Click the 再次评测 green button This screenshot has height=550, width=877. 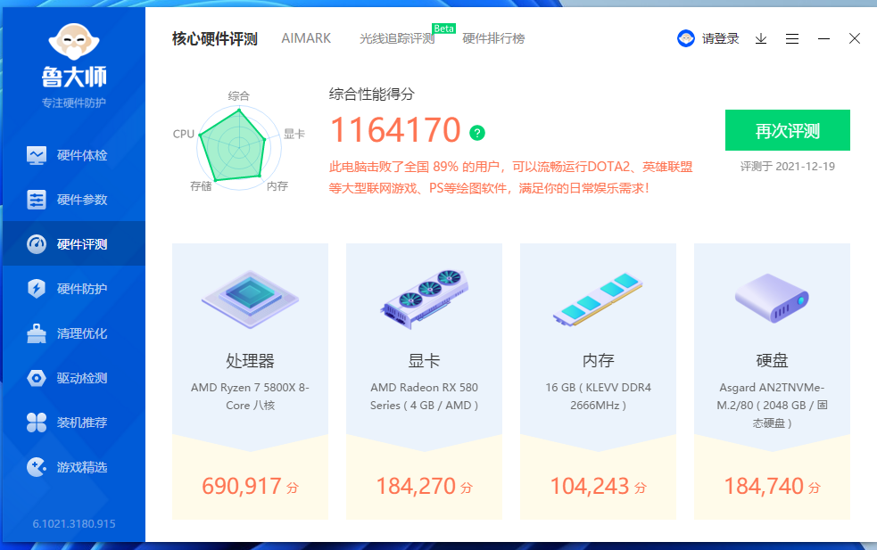tap(786, 130)
